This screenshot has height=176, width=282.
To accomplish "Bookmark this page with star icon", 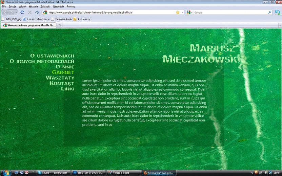I will (178, 13).
